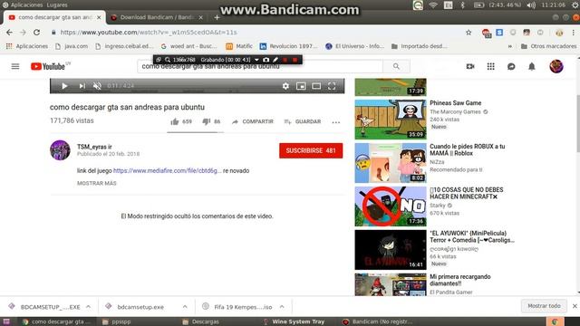This screenshot has height=326, width=580.
Task: Open Wi-Fi network indicator
Action: tap(433, 5)
